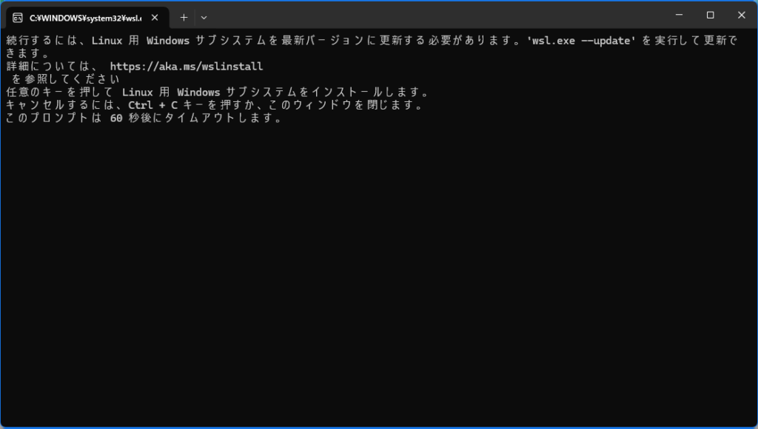Maximize the terminal window
Viewport: 758px width, 429px height.
point(710,15)
